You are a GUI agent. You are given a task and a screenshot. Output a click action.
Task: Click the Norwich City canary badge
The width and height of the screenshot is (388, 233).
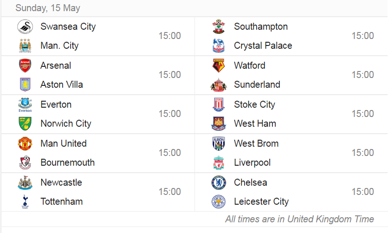coord(25,123)
